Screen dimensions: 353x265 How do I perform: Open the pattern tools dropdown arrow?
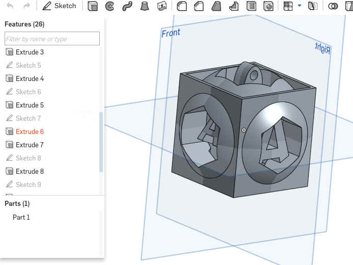[x=300, y=6]
